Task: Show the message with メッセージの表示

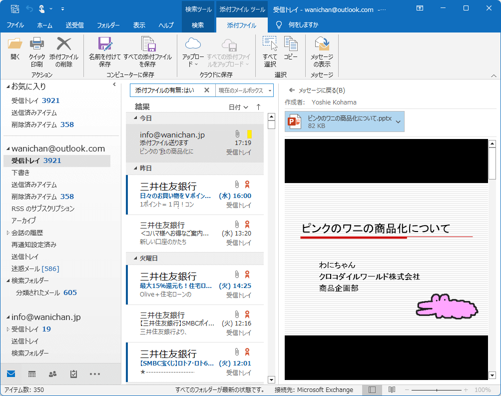Action: coord(322,52)
